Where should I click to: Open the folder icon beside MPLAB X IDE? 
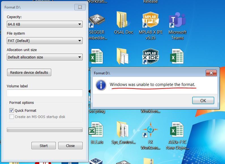[122, 56]
